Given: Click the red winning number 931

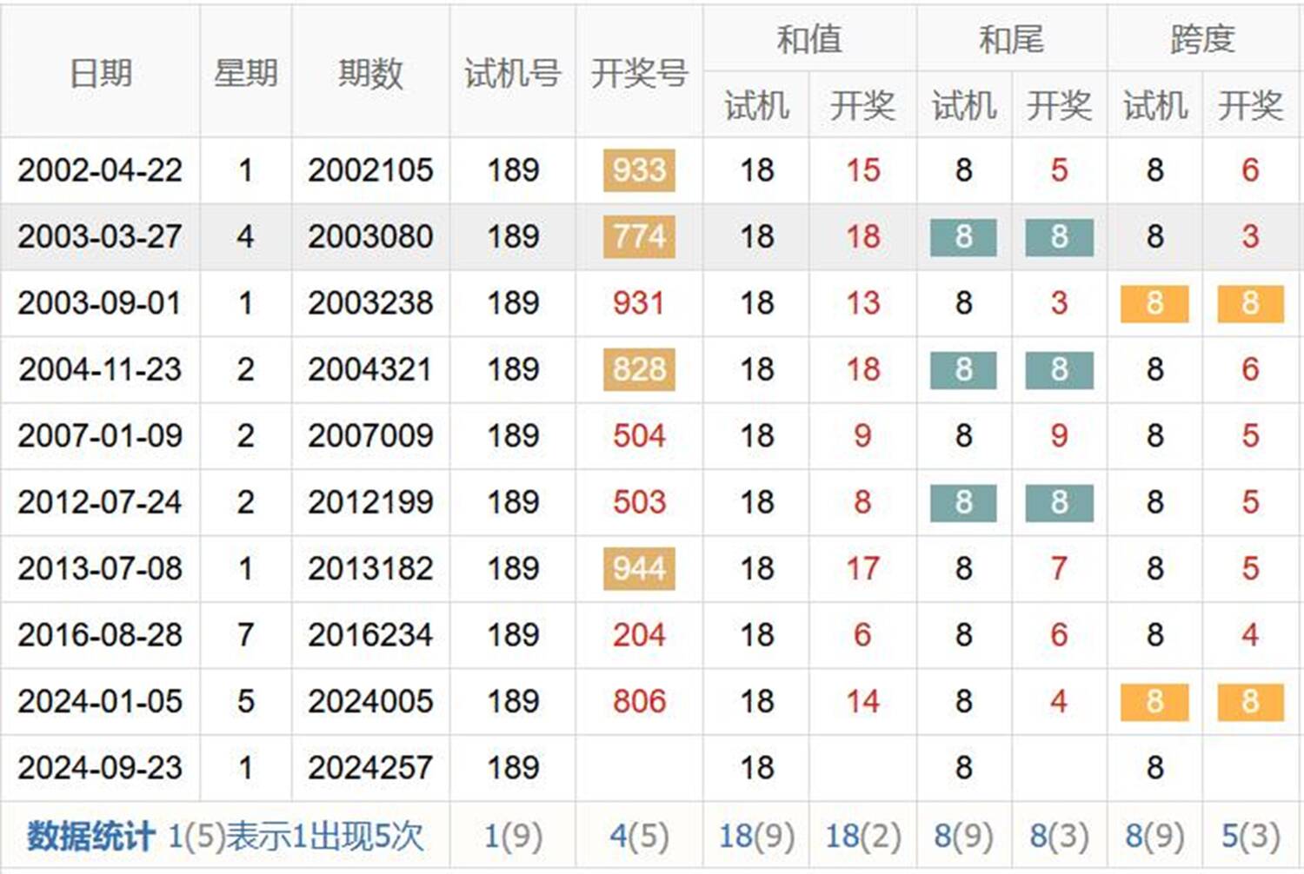Looking at the screenshot, I should [639, 303].
